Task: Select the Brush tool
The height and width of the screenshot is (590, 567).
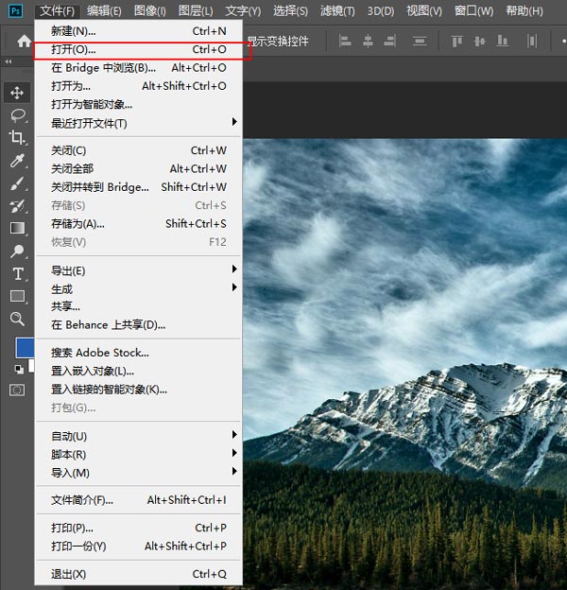Action: click(17, 183)
